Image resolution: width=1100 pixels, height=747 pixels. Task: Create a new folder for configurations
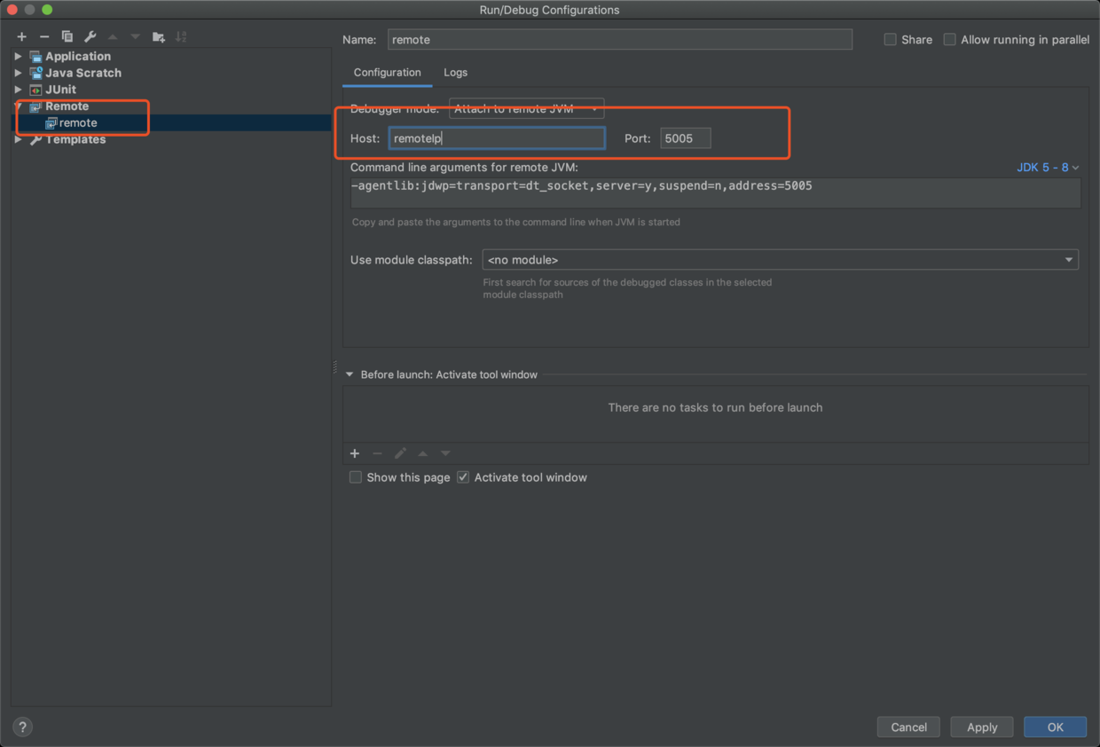(159, 36)
